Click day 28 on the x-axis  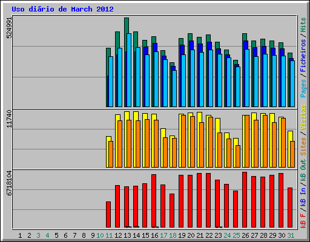(263, 235)
